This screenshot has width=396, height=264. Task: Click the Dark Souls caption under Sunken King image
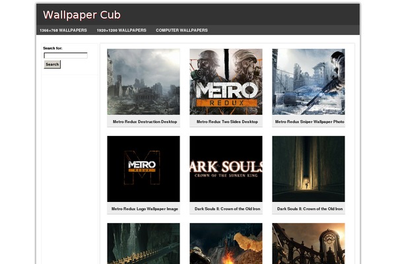coord(227,209)
